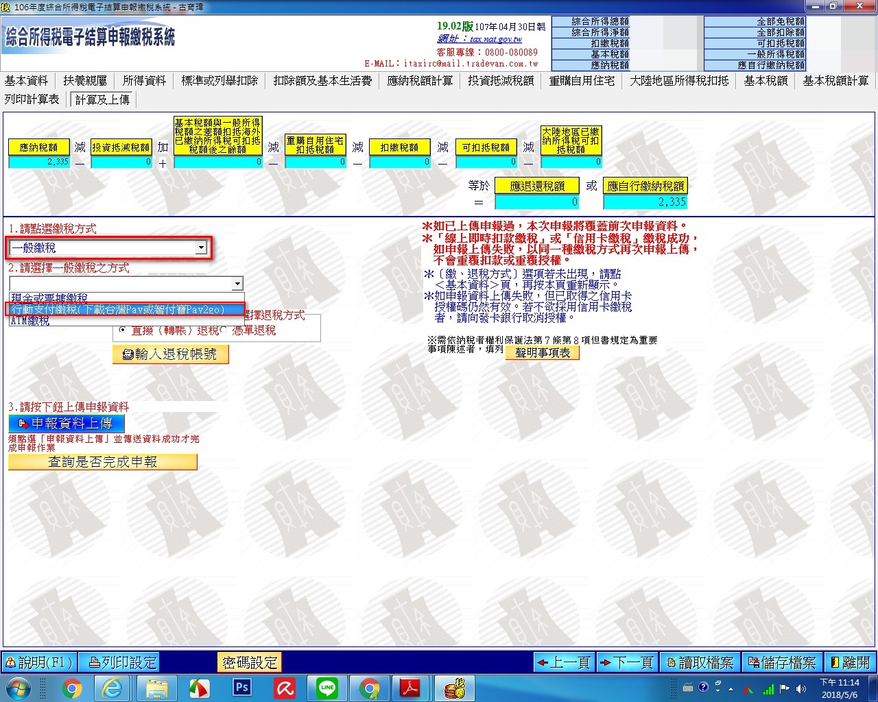Screen dimensions: 878x702
Task: Open LINE from the taskbar
Action: pyautogui.click(x=327, y=687)
